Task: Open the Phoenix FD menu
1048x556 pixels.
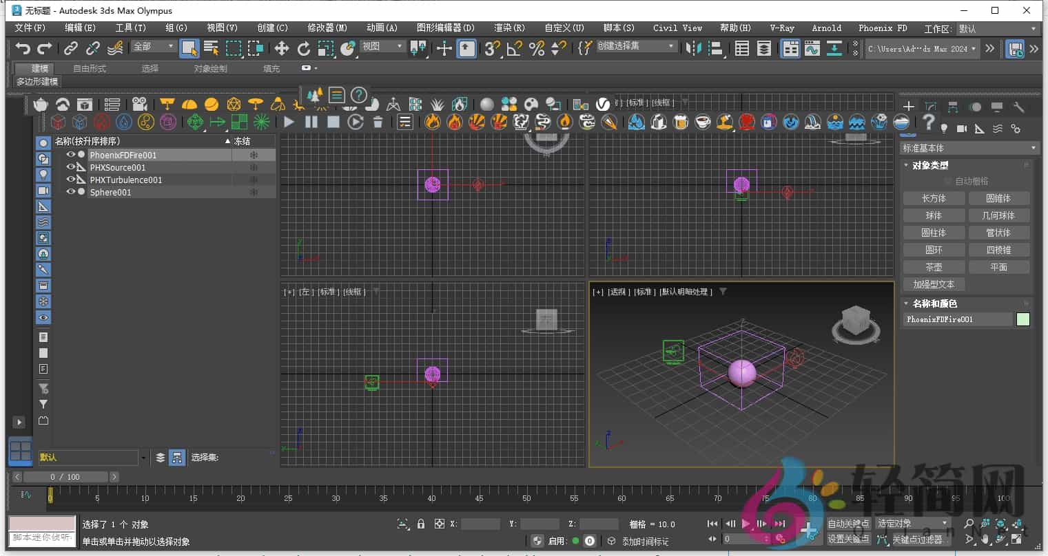Action: [882, 28]
